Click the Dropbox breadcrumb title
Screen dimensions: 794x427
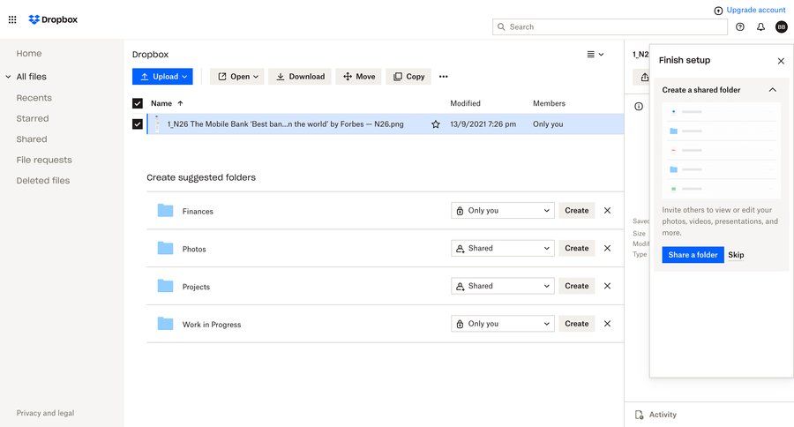click(150, 54)
